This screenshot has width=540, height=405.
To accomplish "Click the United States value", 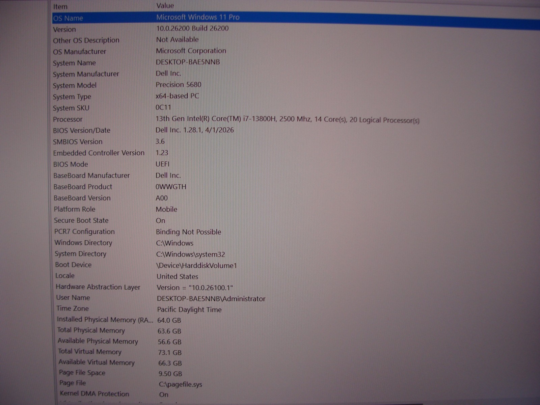I will (x=178, y=276).
